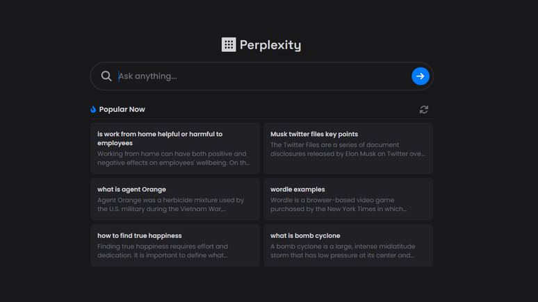Click the effort and dedication snippet
This screenshot has width=538, height=302.
[162, 251]
